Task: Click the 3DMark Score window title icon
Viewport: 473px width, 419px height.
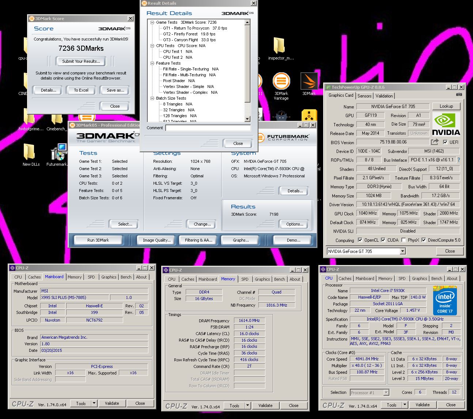Action: click(31, 19)
